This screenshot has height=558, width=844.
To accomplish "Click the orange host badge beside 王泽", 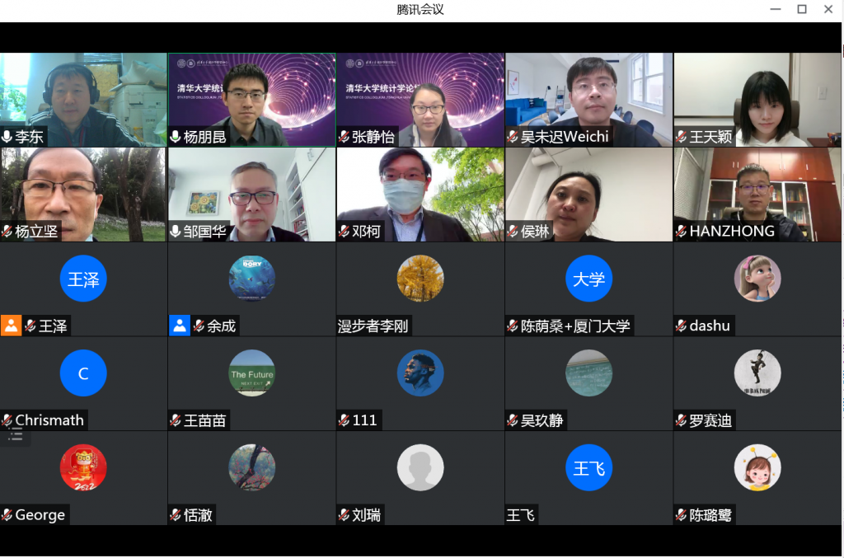I will 11,326.
